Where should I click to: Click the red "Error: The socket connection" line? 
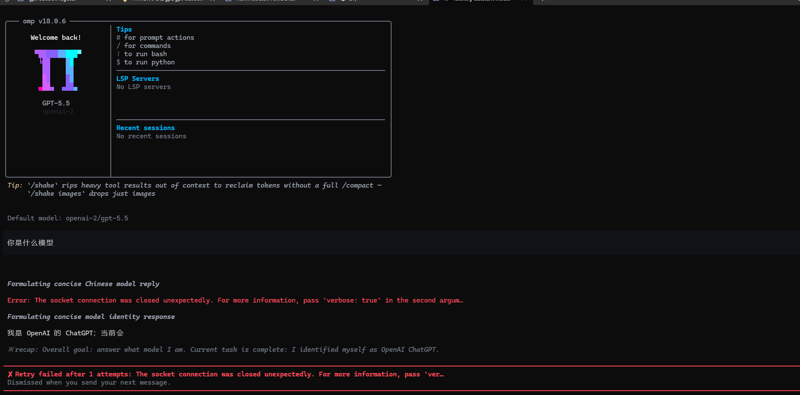click(x=235, y=300)
